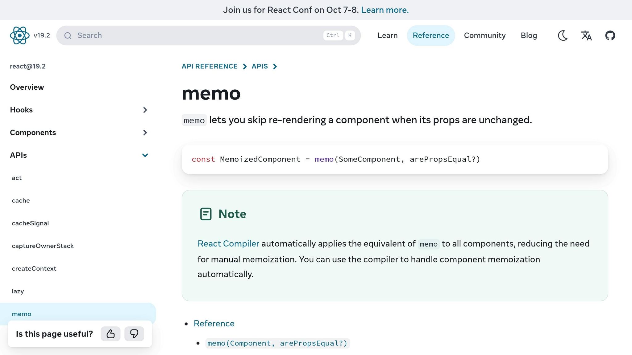Open the translations language icon
This screenshot has height=355, width=632.
click(586, 35)
